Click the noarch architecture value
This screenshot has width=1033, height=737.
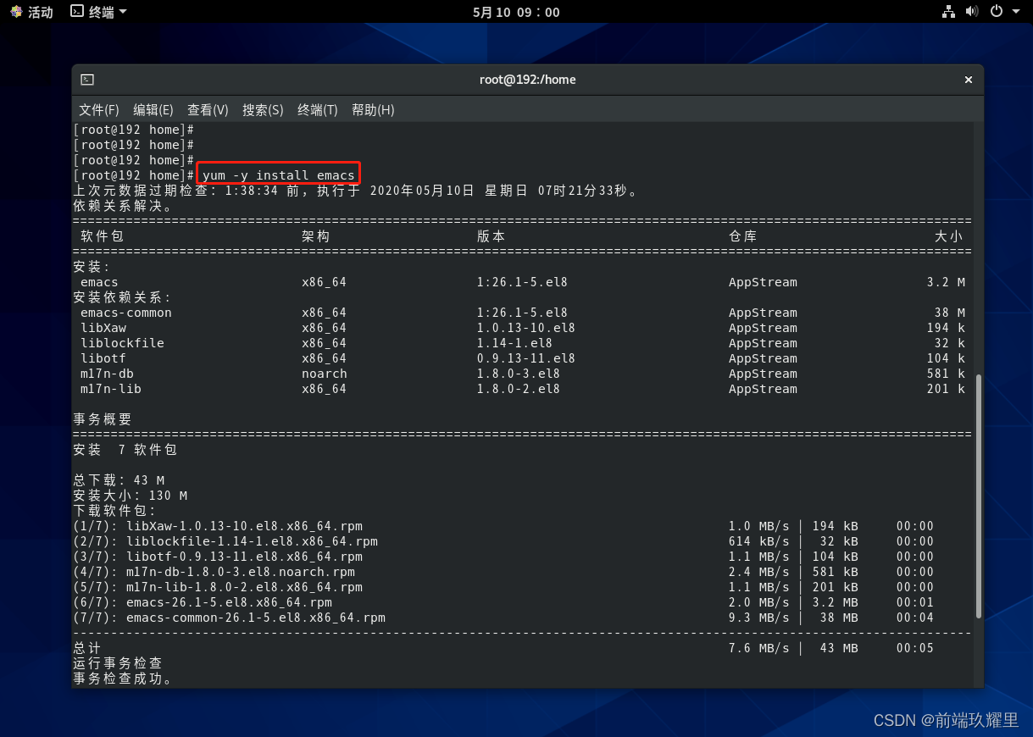[x=325, y=374]
